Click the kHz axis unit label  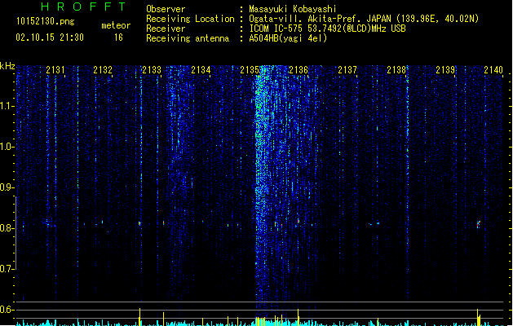pyautogui.click(x=7, y=66)
